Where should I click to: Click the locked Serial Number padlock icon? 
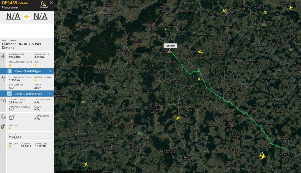coord(10,65)
